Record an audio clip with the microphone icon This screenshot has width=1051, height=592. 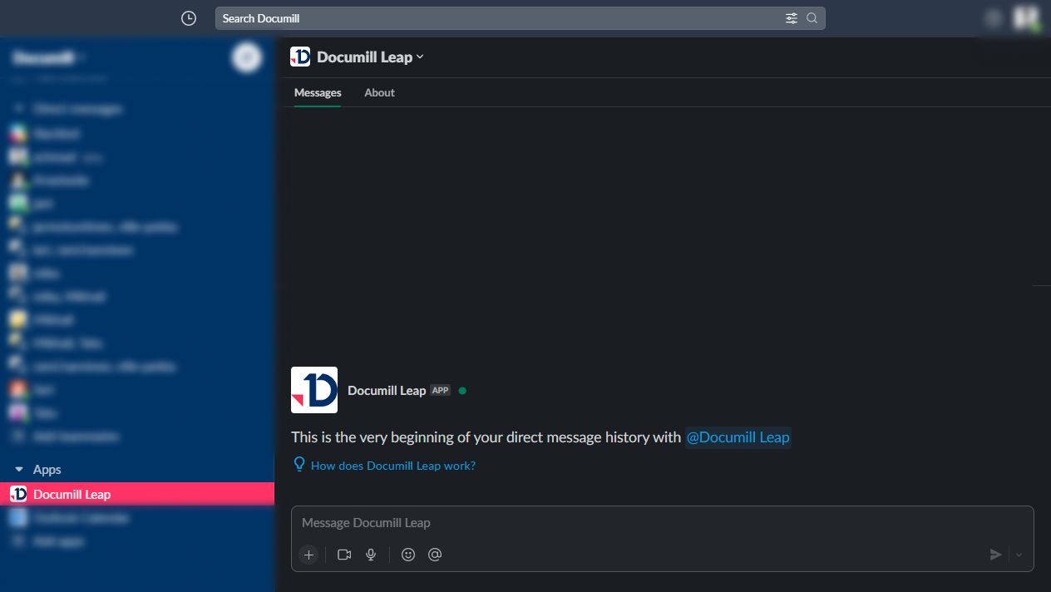coord(370,555)
